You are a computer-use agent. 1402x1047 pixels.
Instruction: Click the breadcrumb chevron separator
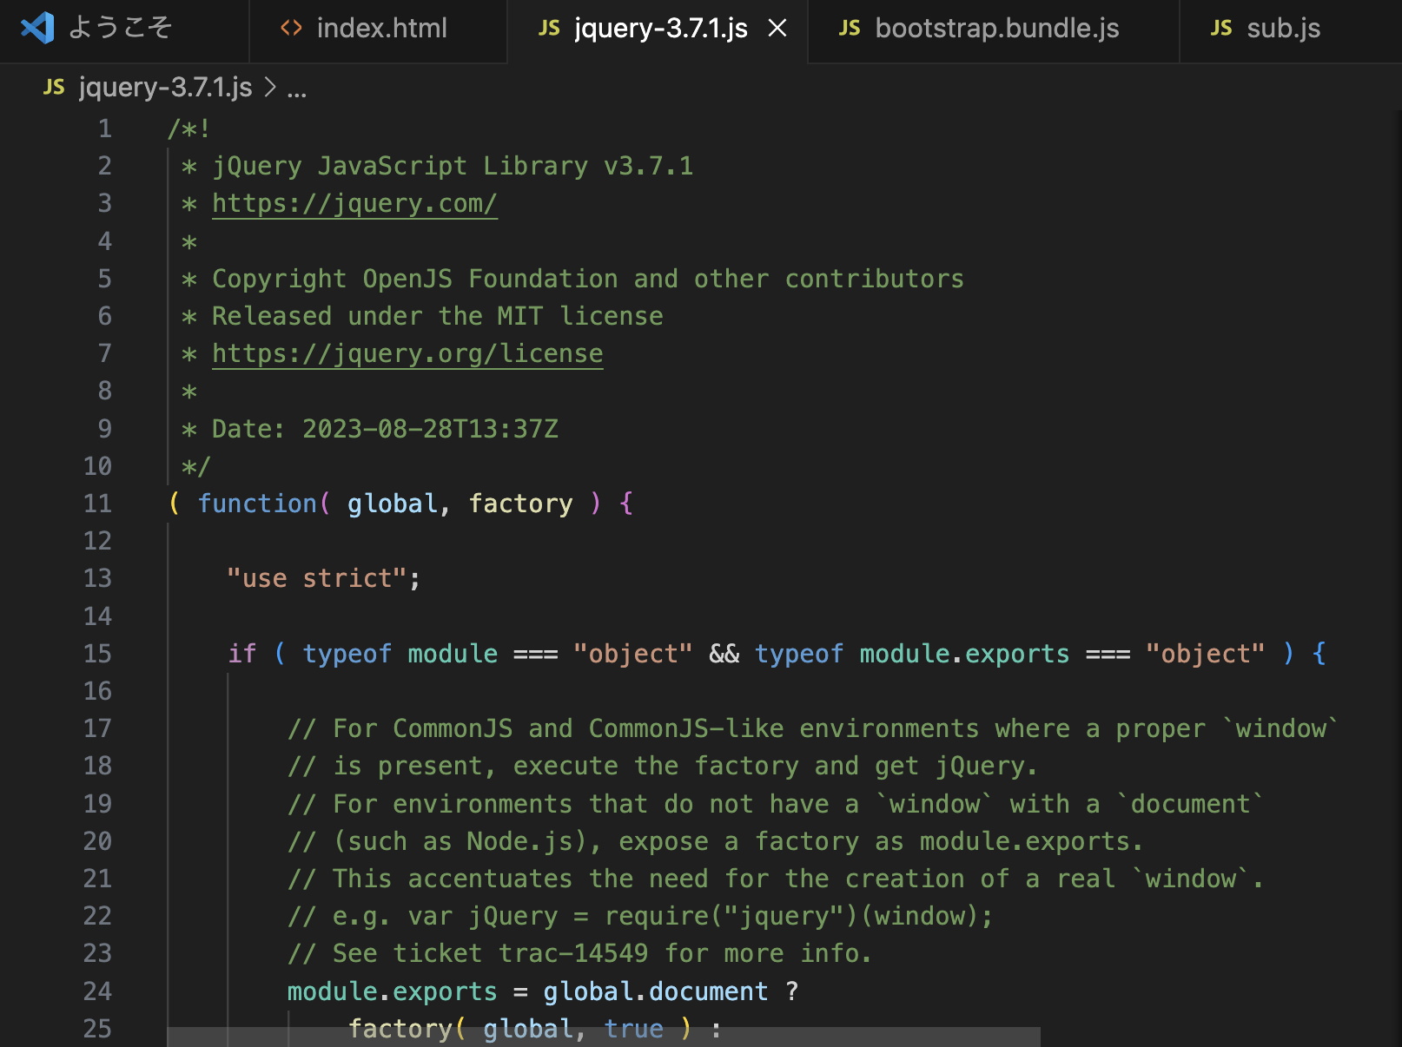[270, 87]
